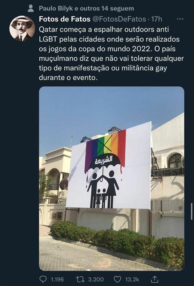This screenshot has height=286, width=194.
Task: View 'Paulo Bilyk e outros 14 seguem' followers
Action: 86,9
